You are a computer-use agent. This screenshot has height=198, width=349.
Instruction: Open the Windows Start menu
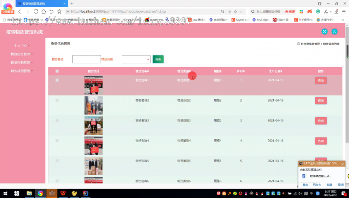click(5, 193)
